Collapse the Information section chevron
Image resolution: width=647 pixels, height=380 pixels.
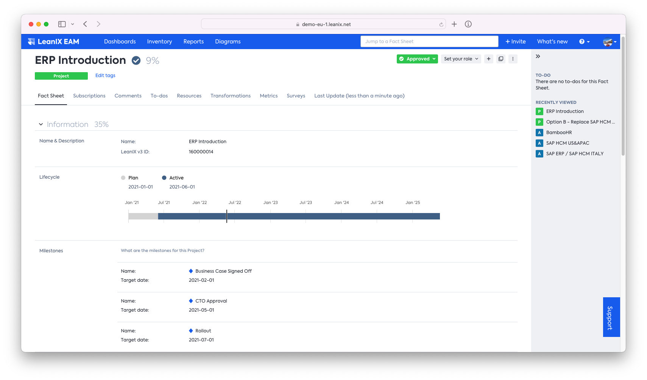[x=41, y=124]
